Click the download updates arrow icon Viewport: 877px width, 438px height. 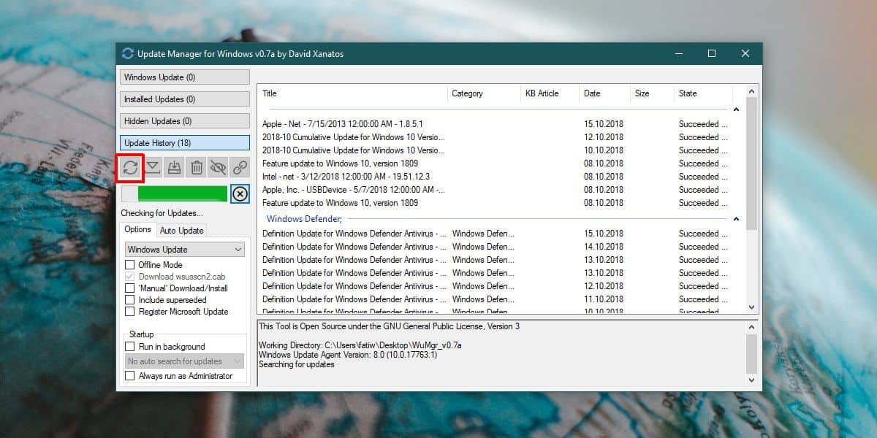pyautogui.click(x=153, y=167)
